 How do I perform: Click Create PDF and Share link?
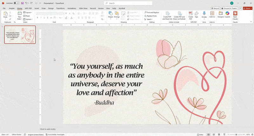click(167, 15)
